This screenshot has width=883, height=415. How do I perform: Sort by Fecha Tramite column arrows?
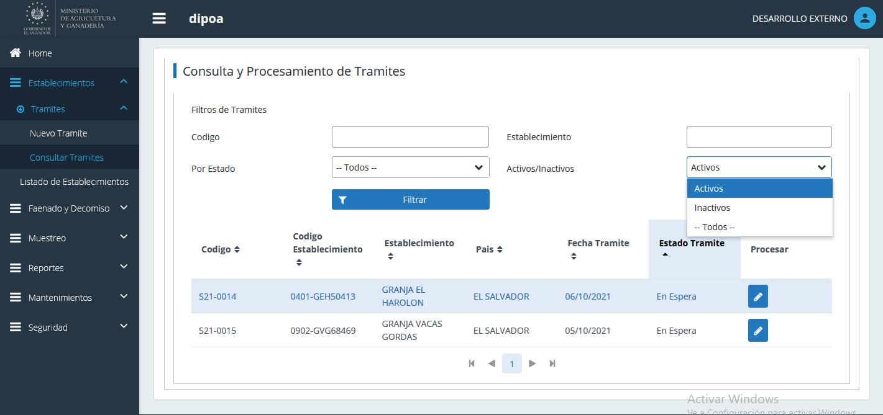pos(574,256)
